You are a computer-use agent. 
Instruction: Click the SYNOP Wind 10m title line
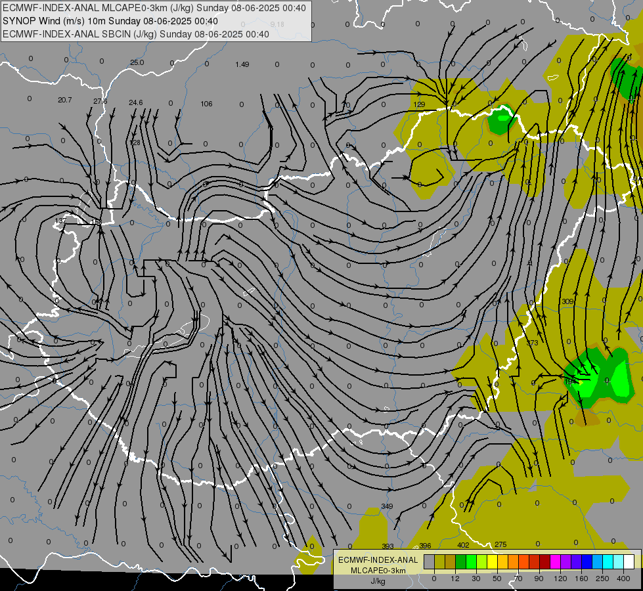pyautogui.click(x=110, y=21)
